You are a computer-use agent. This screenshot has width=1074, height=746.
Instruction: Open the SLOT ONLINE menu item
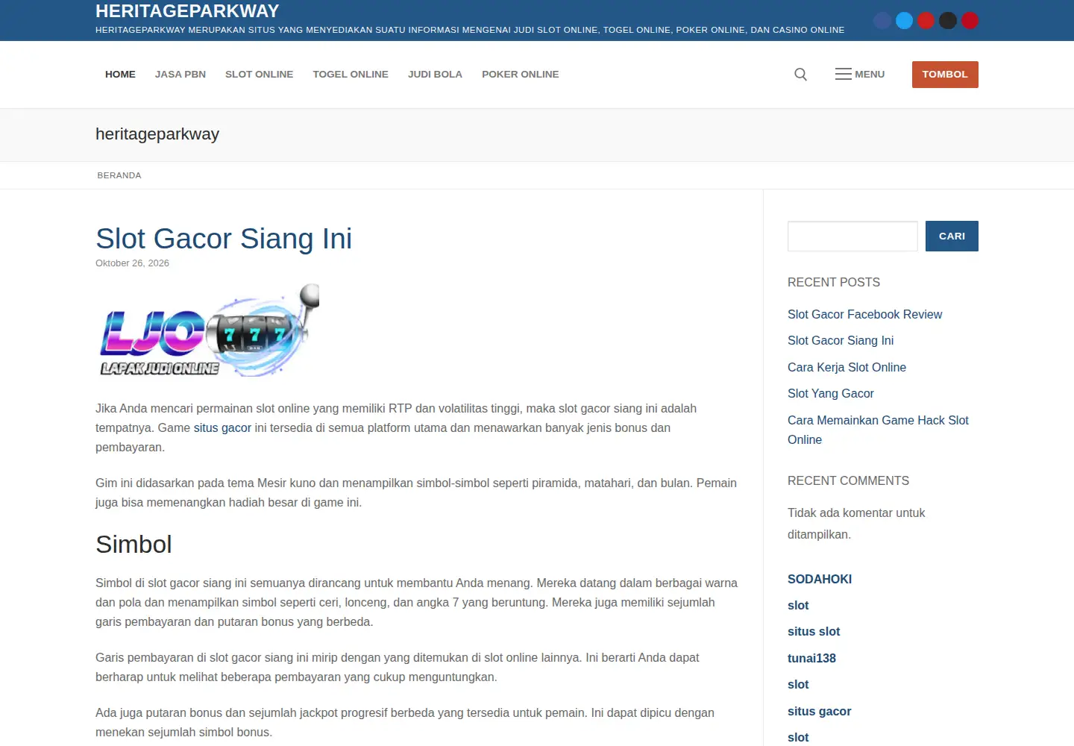[259, 75]
